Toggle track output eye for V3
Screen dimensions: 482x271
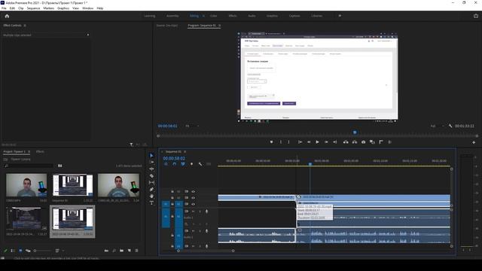tap(193, 191)
